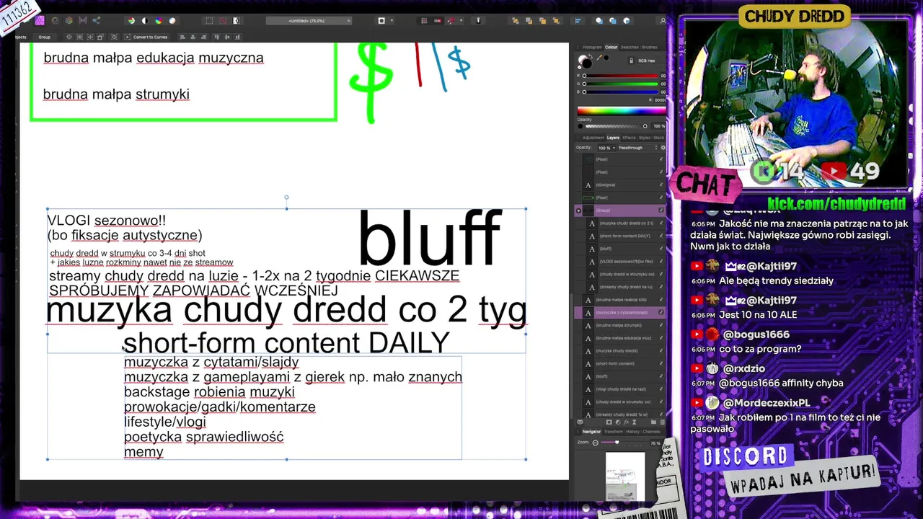Toggle the snapping magnet icon
This screenshot has height=519, width=923.
(451, 21)
